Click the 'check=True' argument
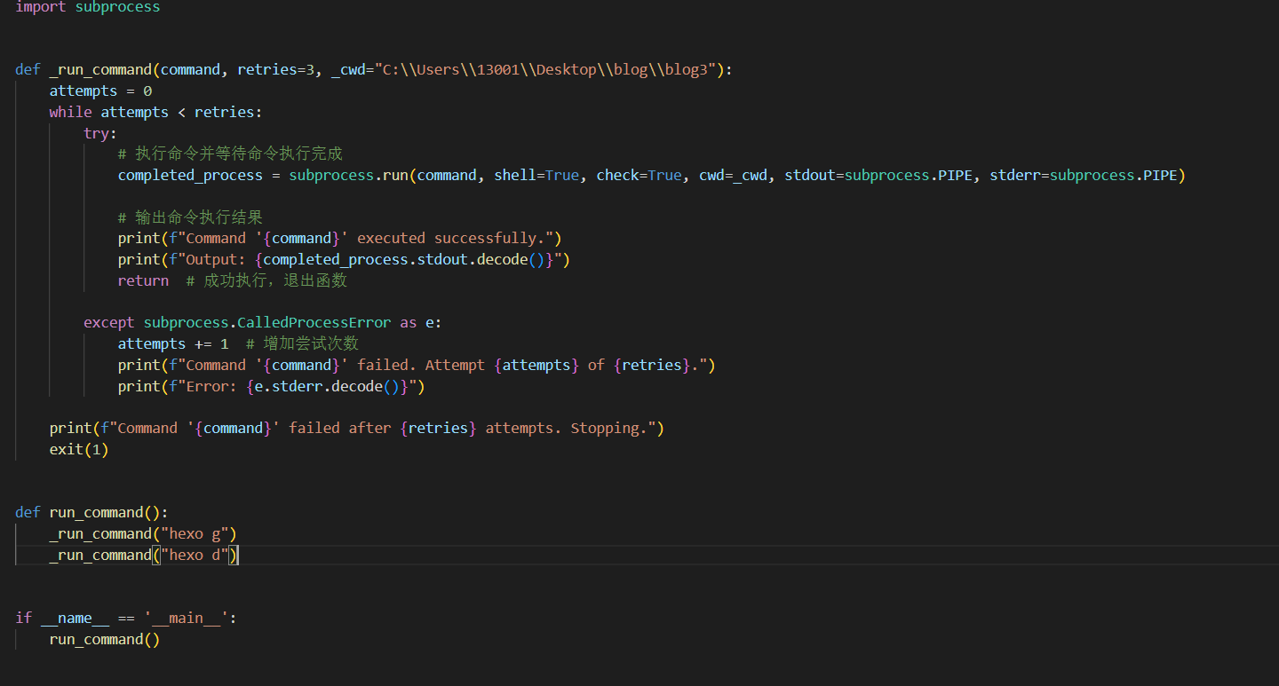The height and width of the screenshot is (686, 1279). (639, 175)
